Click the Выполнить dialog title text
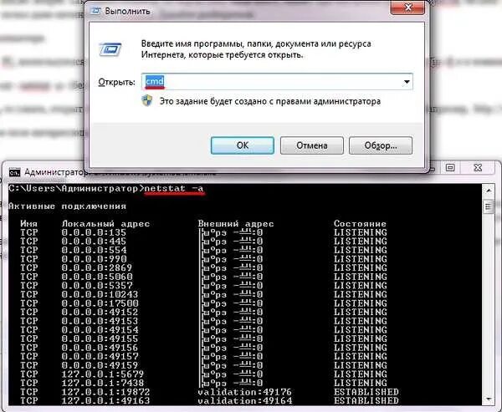The height and width of the screenshot is (412, 502). tap(127, 11)
